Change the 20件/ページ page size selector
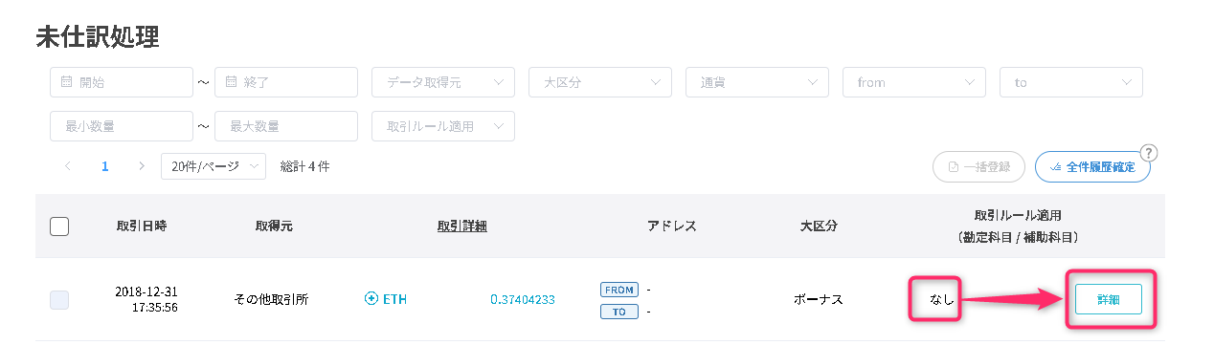Image resolution: width=1214 pixels, height=345 pixels. click(214, 166)
